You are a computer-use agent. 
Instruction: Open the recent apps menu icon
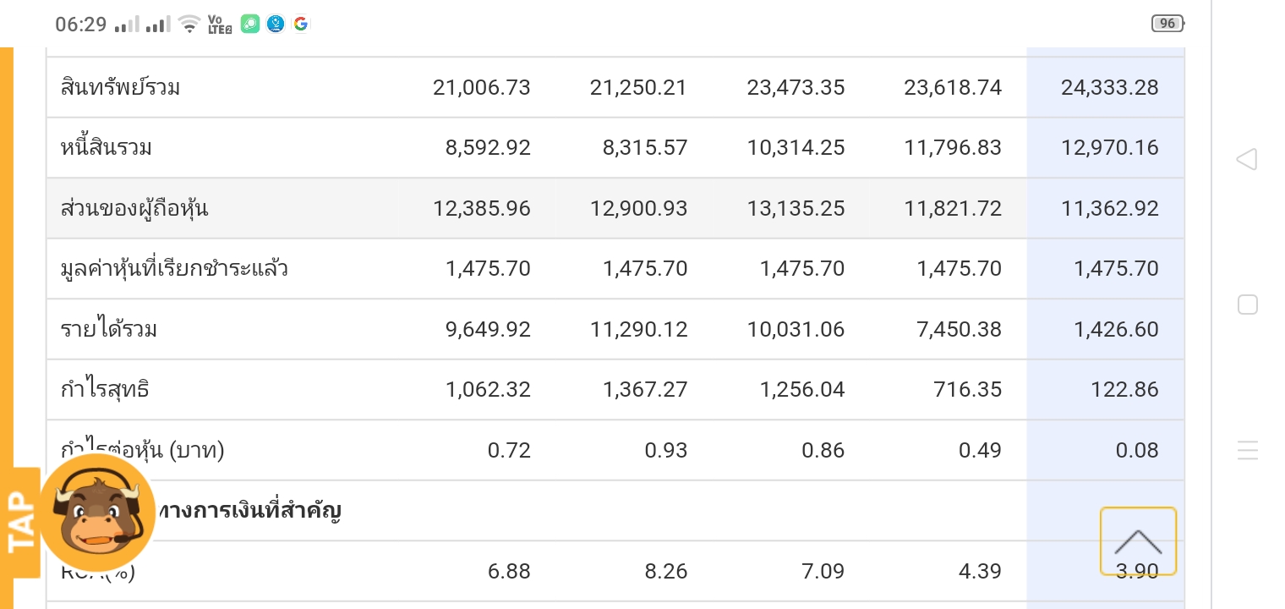1248,450
